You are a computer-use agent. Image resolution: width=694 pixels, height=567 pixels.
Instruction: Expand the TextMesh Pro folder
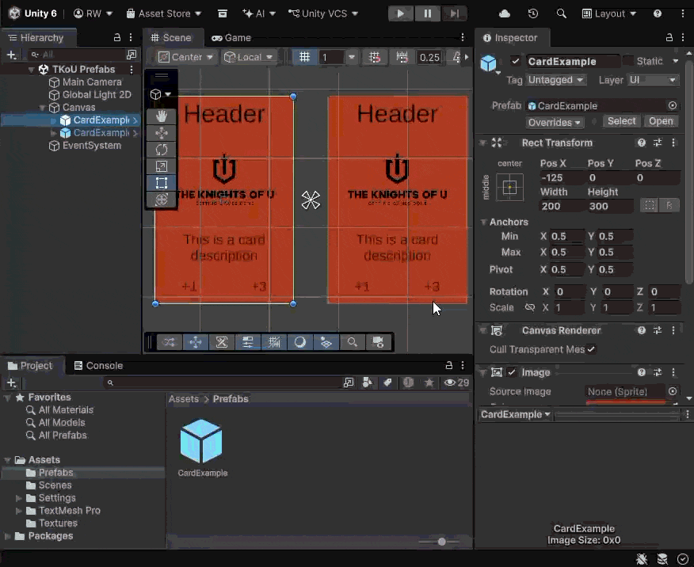pos(18,511)
